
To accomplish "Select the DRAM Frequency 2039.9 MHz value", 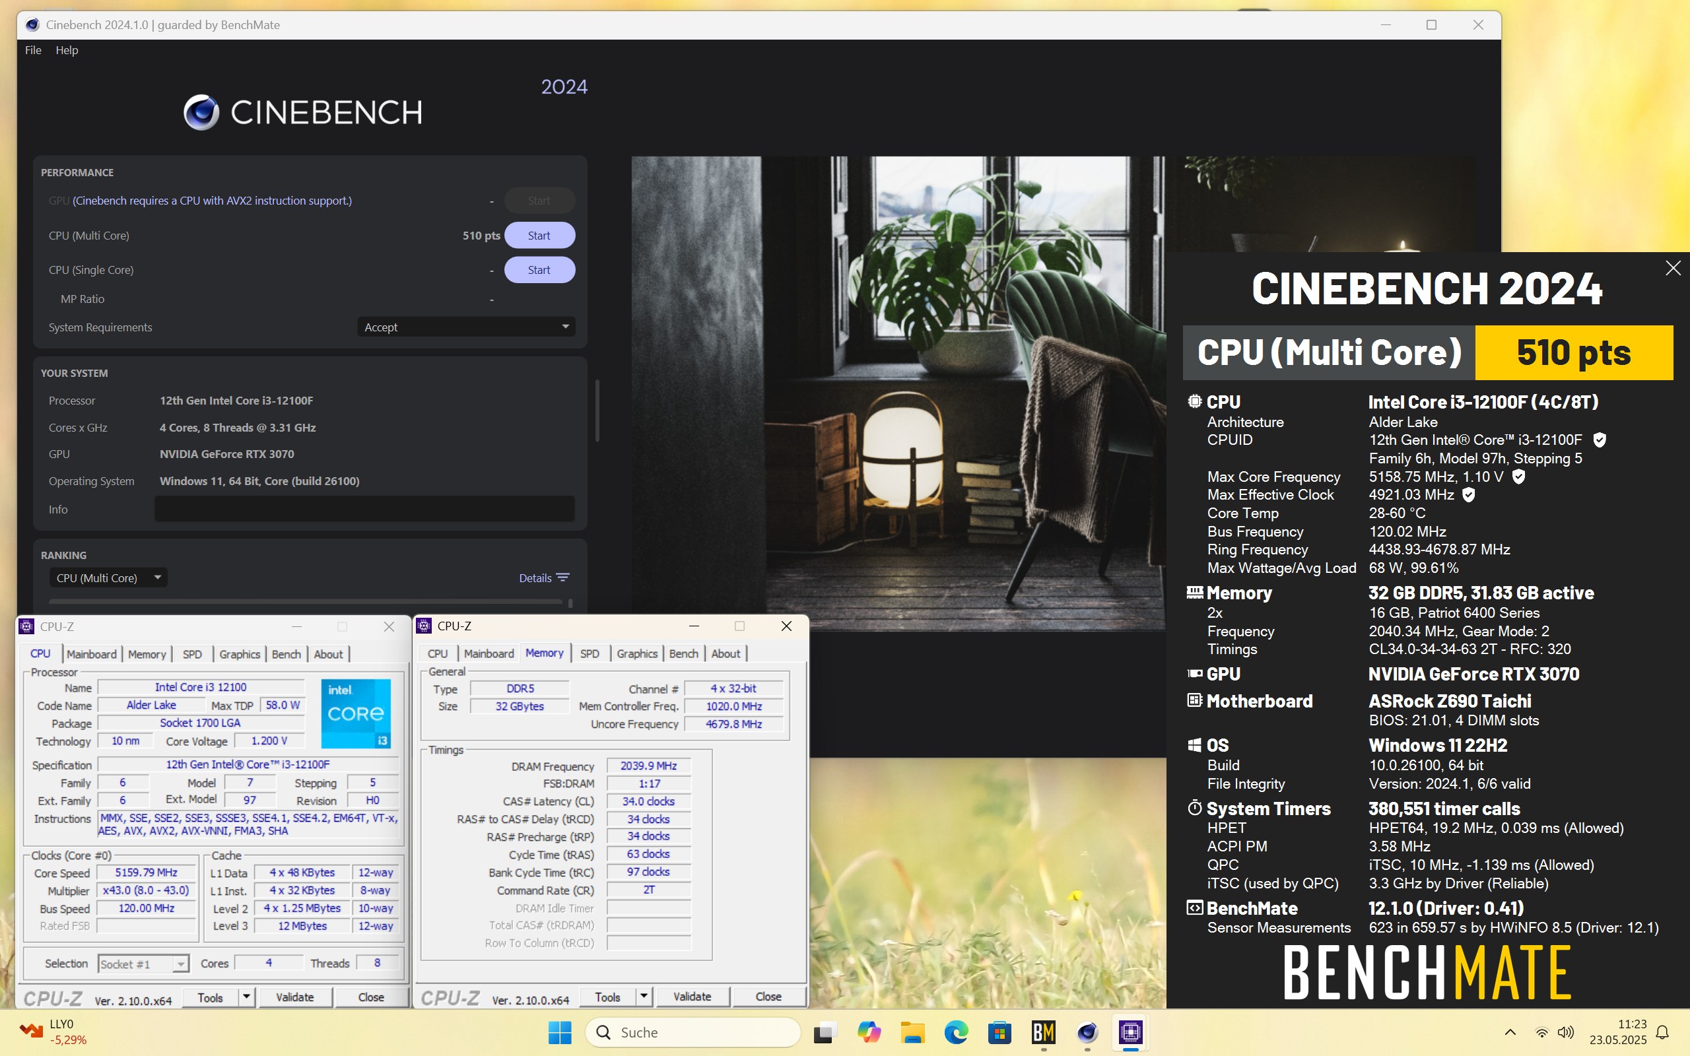I will pos(649,766).
